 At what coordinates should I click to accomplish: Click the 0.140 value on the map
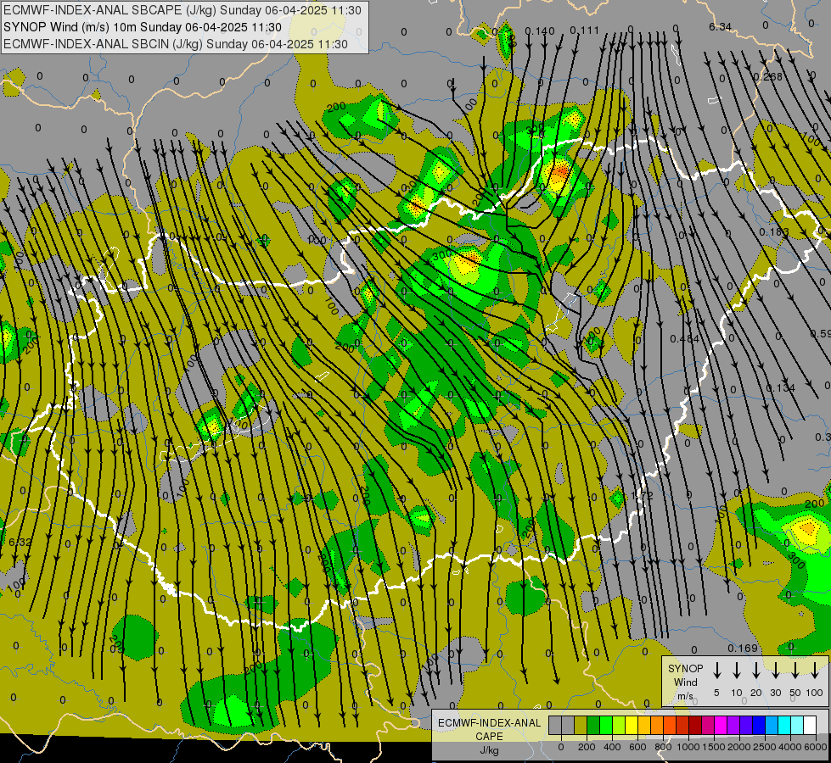[x=540, y=31]
